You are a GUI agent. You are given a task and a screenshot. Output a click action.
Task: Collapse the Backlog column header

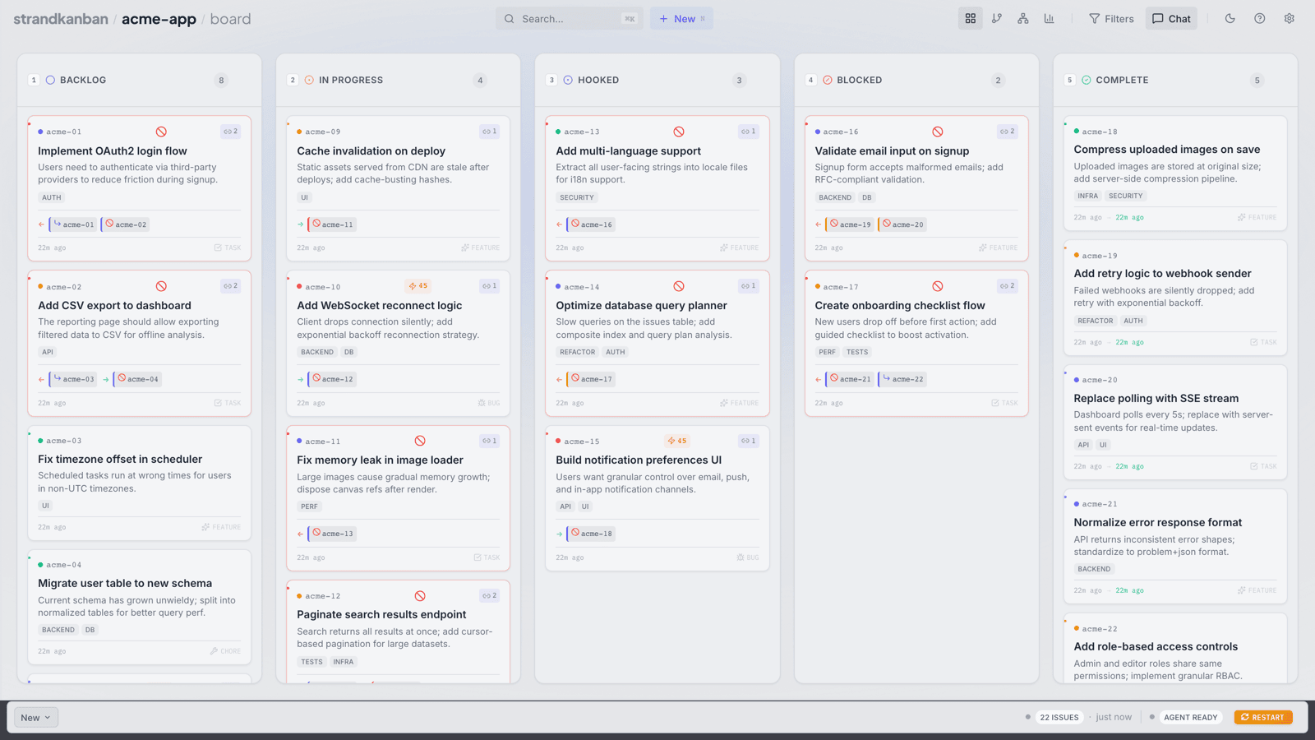(x=82, y=80)
